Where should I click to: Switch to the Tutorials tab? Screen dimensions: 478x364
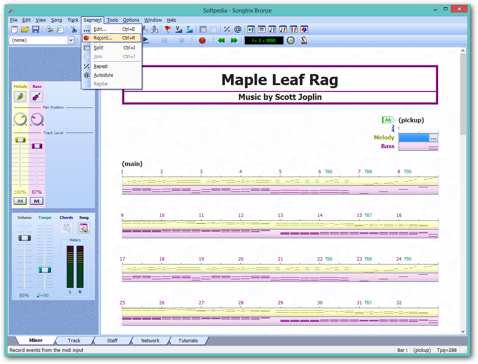[188, 340]
